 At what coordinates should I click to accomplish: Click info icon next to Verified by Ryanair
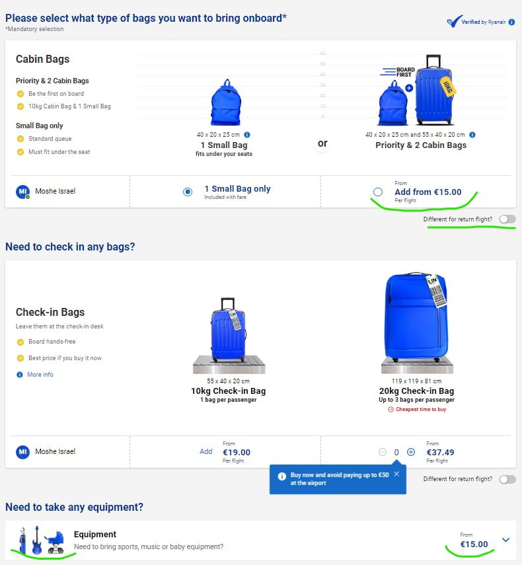[512, 22]
